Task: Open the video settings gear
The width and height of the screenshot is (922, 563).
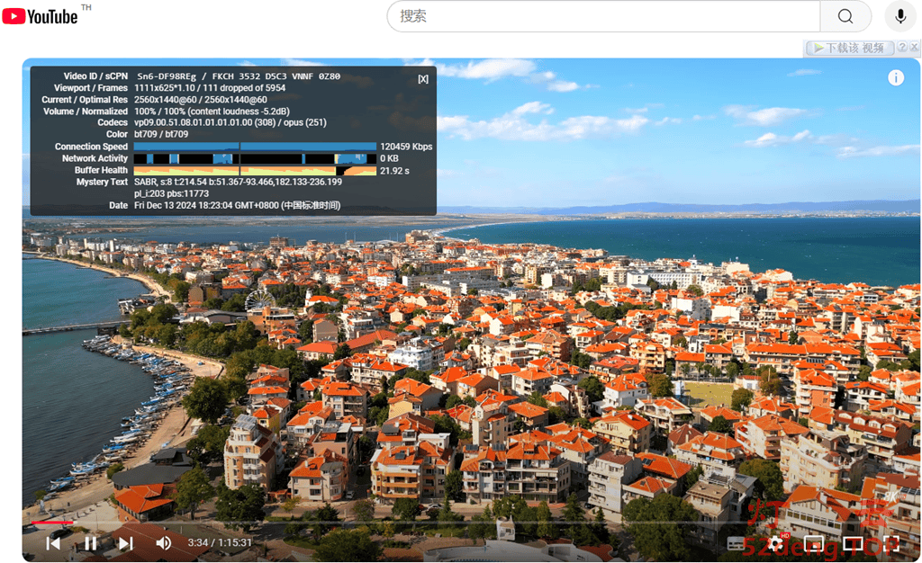Action: pyautogui.click(x=774, y=544)
